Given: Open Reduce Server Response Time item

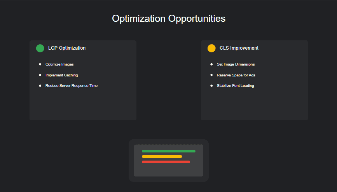Looking at the screenshot, I should point(72,85).
